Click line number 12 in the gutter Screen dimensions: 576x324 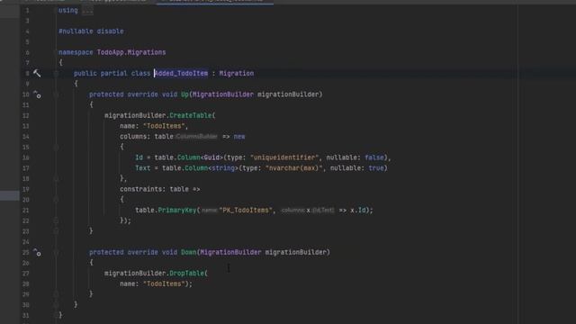pyautogui.click(x=26, y=115)
